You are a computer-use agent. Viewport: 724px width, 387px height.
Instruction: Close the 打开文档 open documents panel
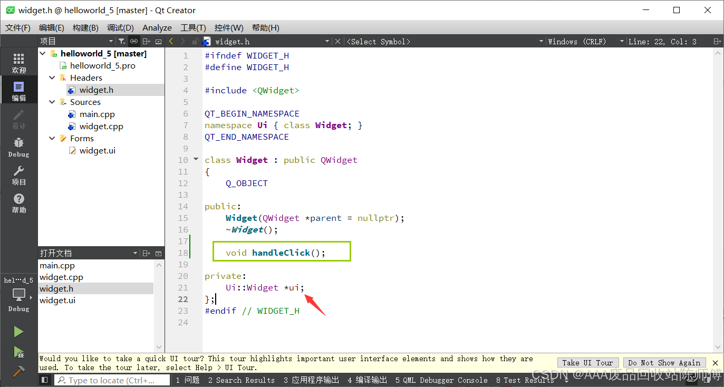coord(158,253)
